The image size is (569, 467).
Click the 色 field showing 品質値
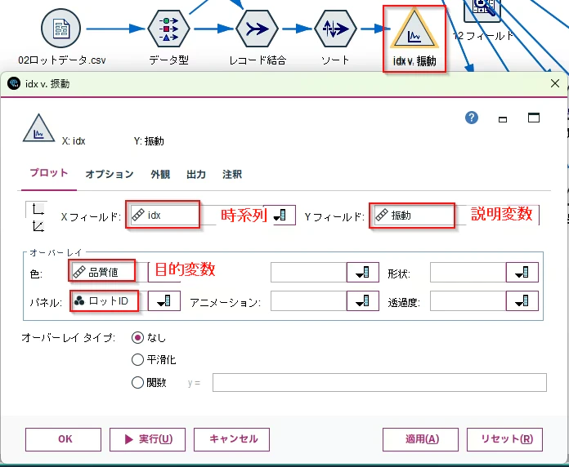pyautogui.click(x=102, y=272)
